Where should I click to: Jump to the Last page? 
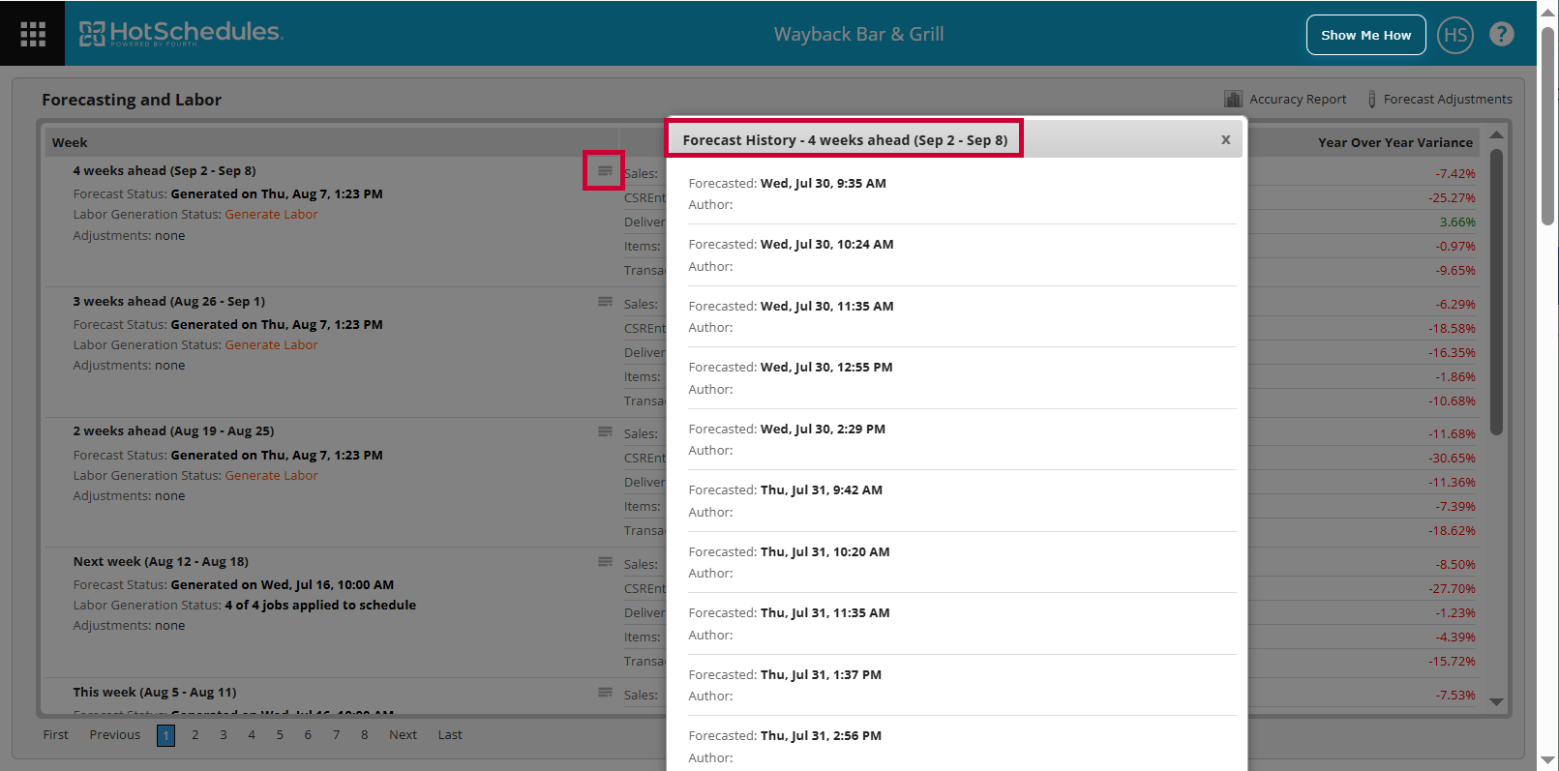(x=450, y=735)
